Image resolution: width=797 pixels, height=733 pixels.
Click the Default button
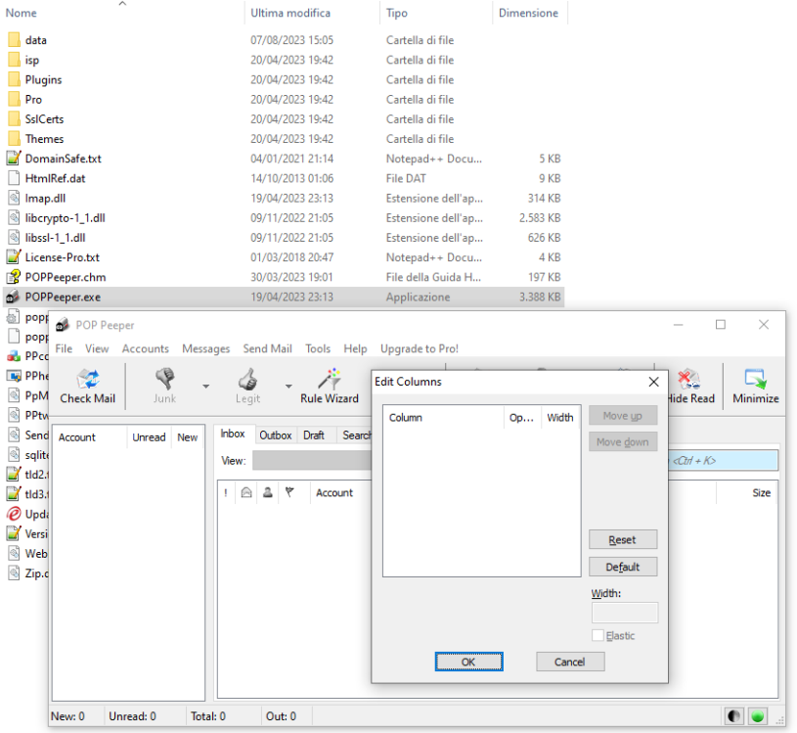[x=623, y=567]
